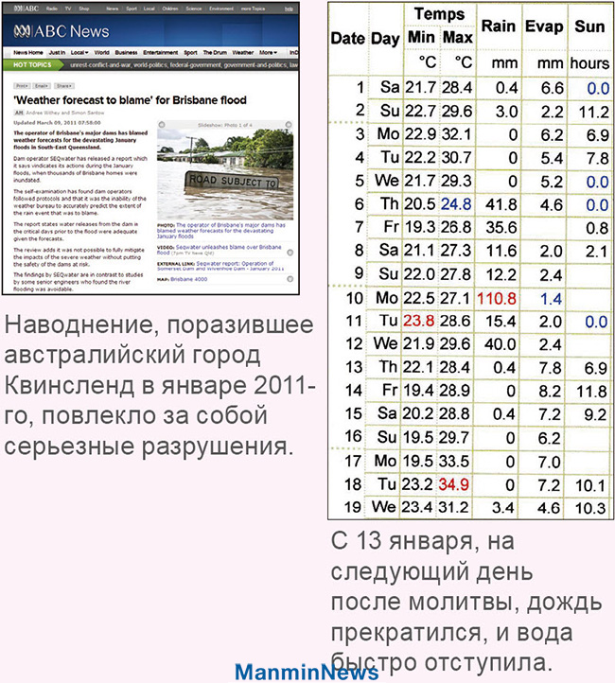Click the ManminNews logo text
The image size is (615, 683).
pos(307,672)
